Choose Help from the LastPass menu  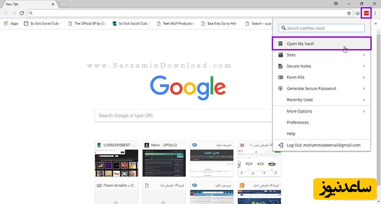click(291, 134)
